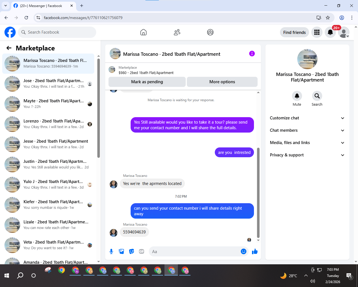Viewport: 358px width, 287px height.
Task: Click Find friends button
Action: point(295,32)
